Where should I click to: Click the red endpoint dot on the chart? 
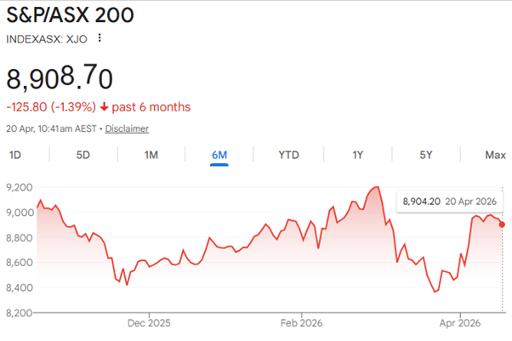click(502, 224)
